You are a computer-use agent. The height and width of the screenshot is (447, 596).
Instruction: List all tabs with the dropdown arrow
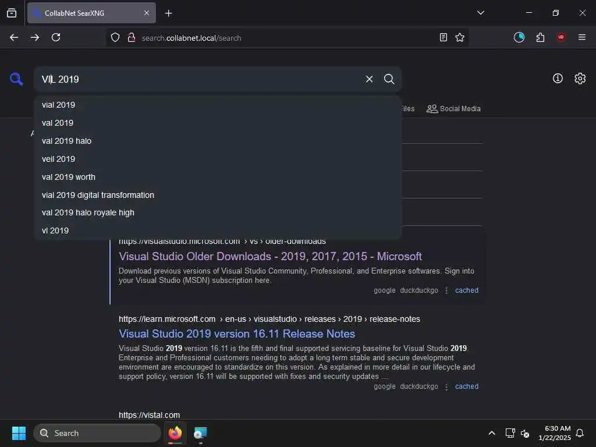pyautogui.click(x=480, y=13)
